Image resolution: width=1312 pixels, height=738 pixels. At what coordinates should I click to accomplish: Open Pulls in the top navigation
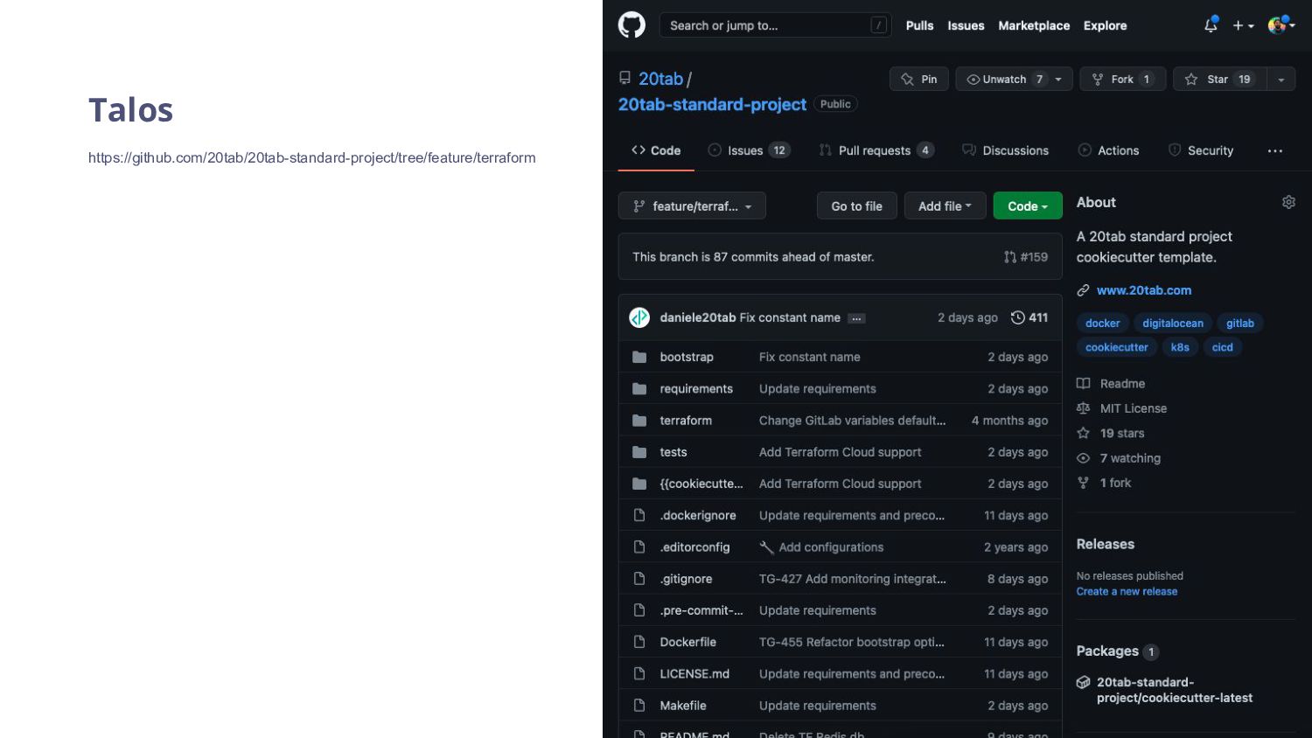[x=919, y=26]
